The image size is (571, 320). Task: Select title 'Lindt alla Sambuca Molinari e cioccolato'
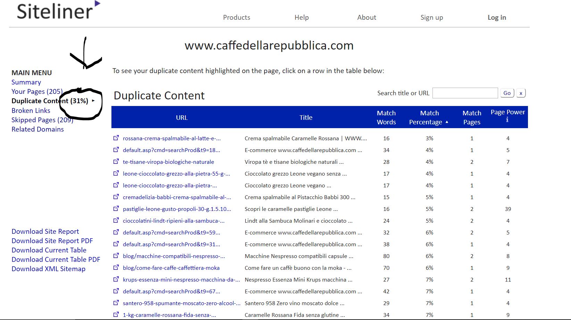299,221
